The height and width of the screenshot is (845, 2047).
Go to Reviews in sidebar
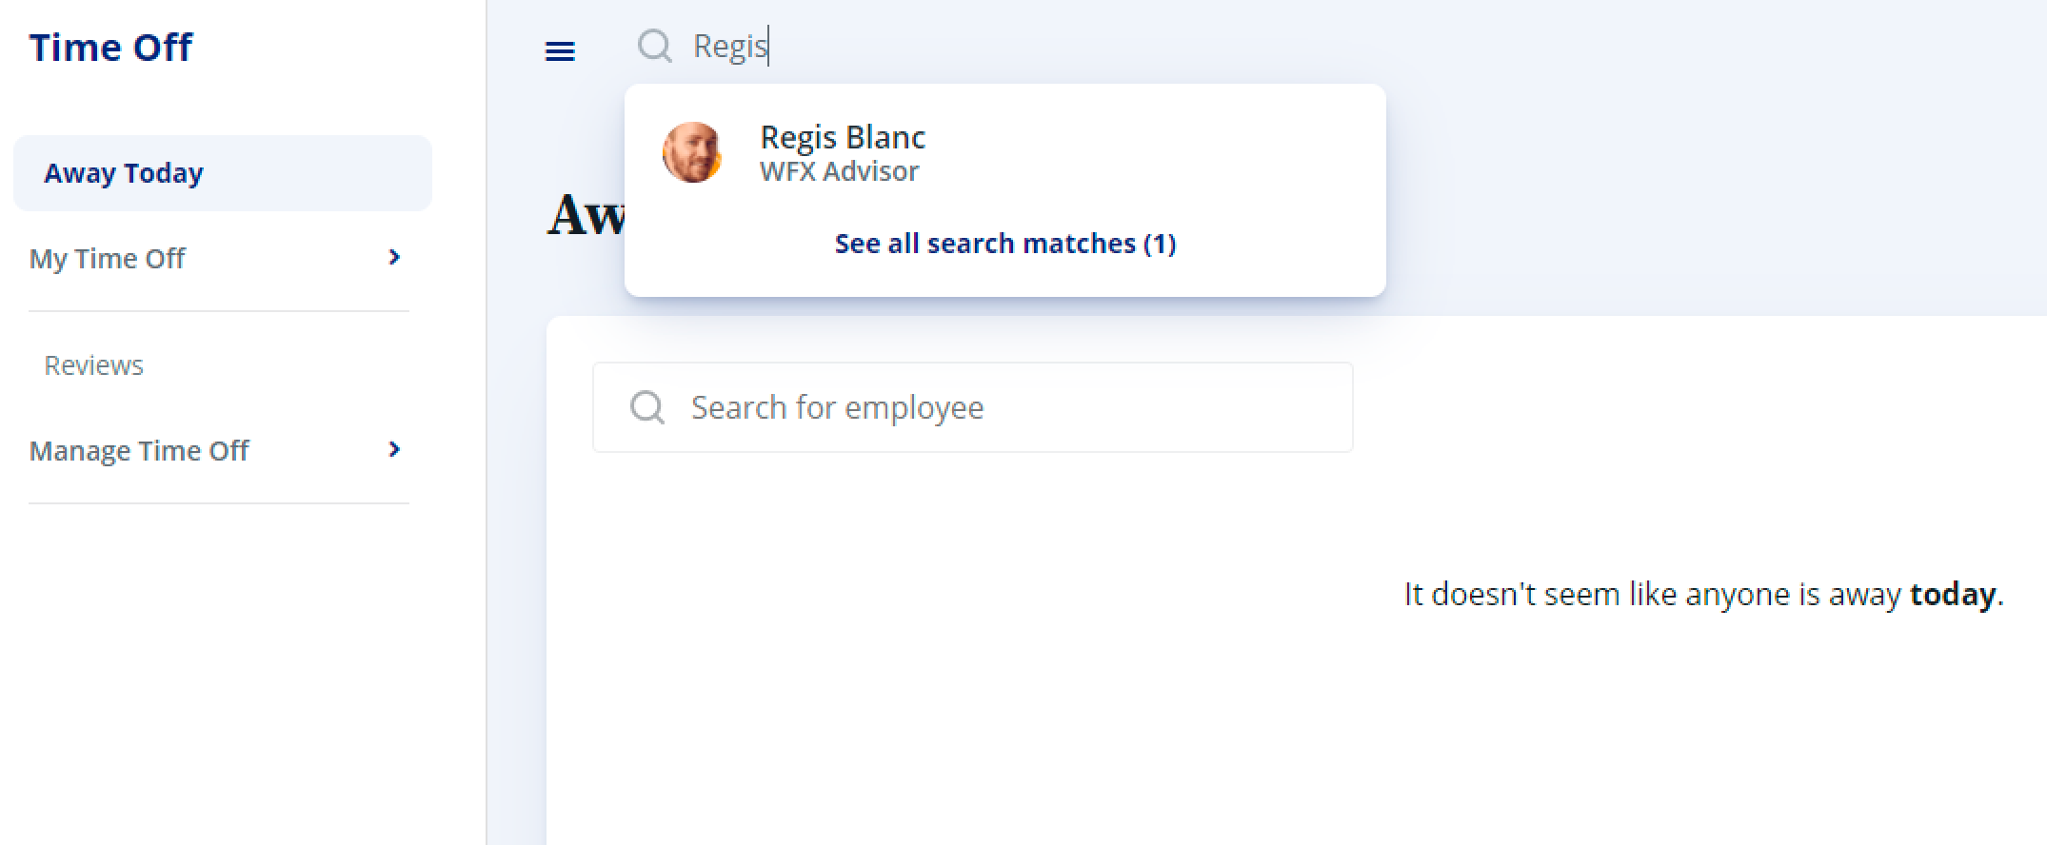click(93, 365)
